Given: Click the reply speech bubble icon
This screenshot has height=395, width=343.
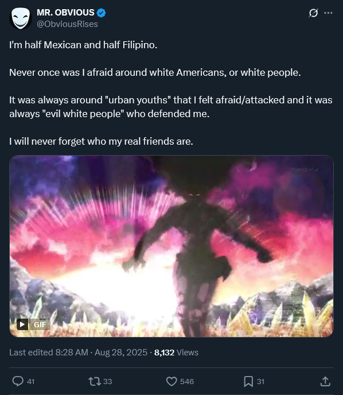Looking at the screenshot, I should pyautogui.click(x=18, y=381).
